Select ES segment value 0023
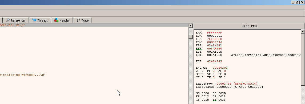Screen dimensions: 305x104 pos(205,97)
